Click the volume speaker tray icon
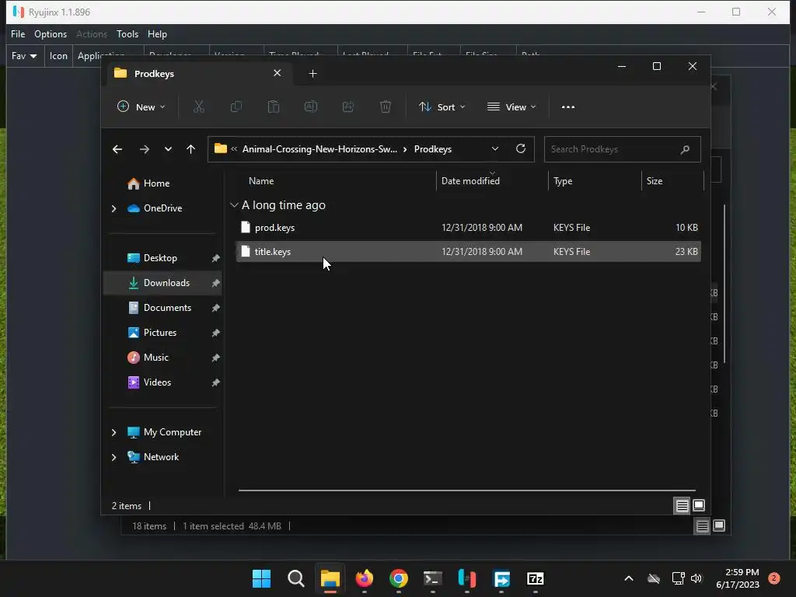This screenshot has height=597, width=796. pos(696,578)
